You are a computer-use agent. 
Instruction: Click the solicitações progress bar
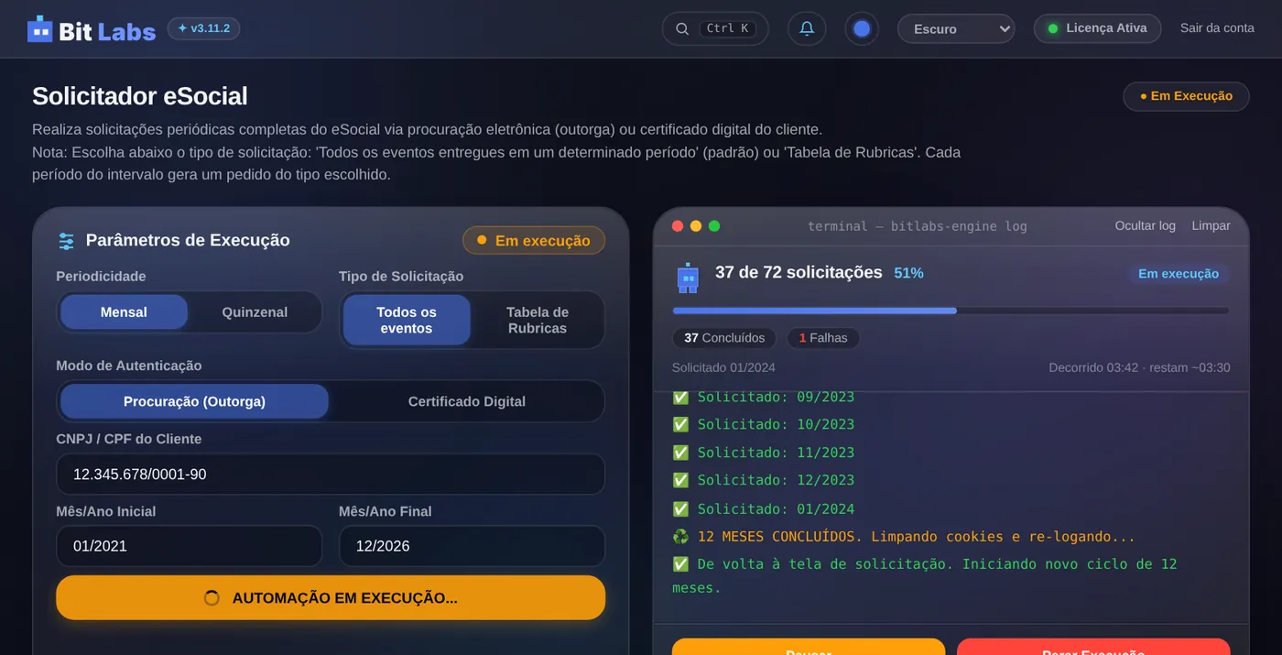(x=951, y=311)
